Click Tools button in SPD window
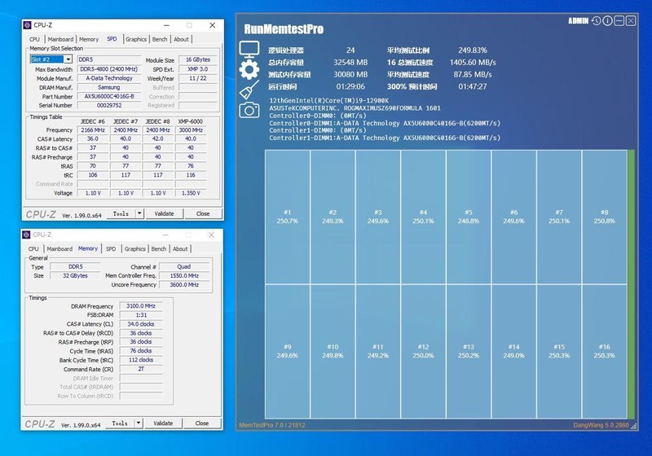 (x=121, y=213)
